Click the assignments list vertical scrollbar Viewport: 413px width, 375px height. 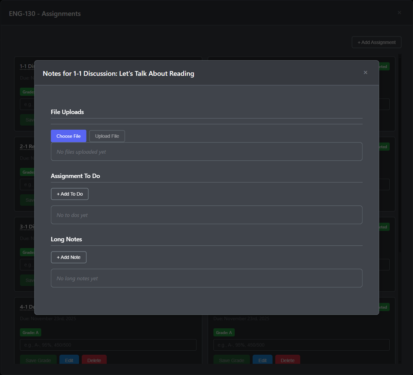[x=400, y=153]
